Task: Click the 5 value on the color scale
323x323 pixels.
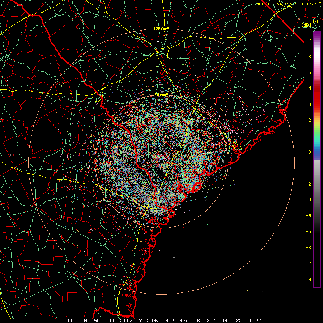Action: pyautogui.click(x=310, y=72)
